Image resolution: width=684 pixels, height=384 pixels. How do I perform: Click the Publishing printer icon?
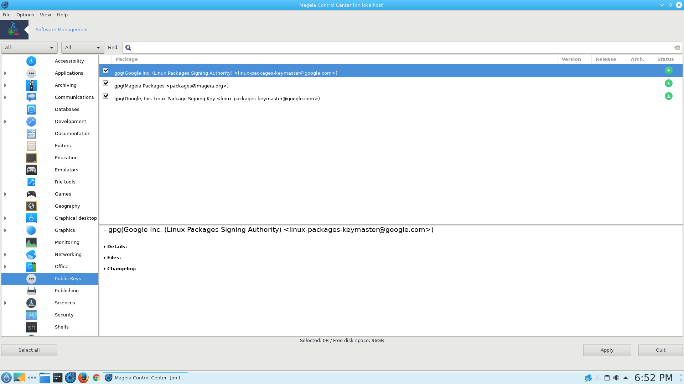coord(31,291)
